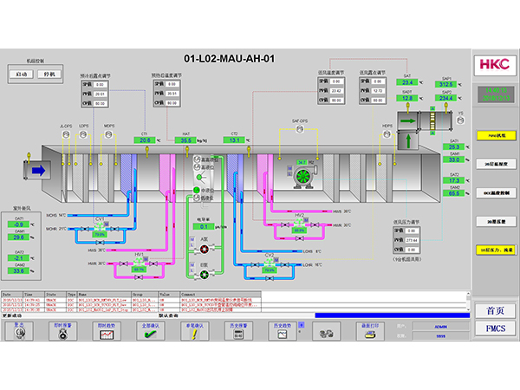Go to 首页 home page
This screenshot has height=390, width=520.
click(495, 309)
